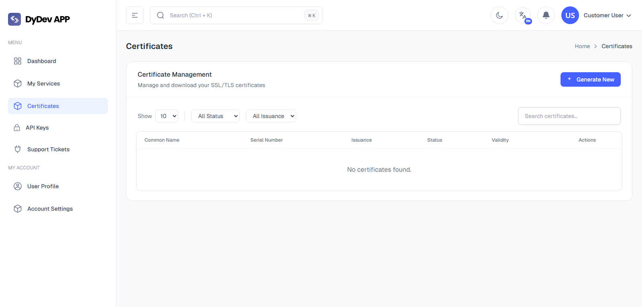Focus the Search certificates input field
Screen dimensions: 642x307
click(569, 116)
